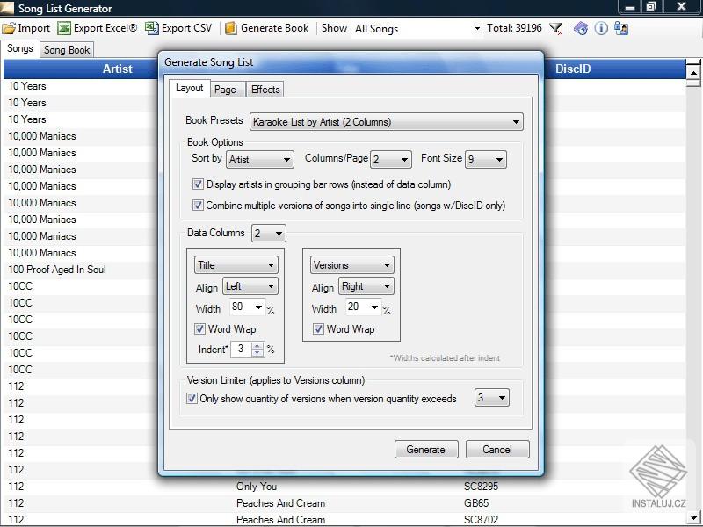Click the info icon in toolbar
The width and height of the screenshot is (703, 527).
601,29
